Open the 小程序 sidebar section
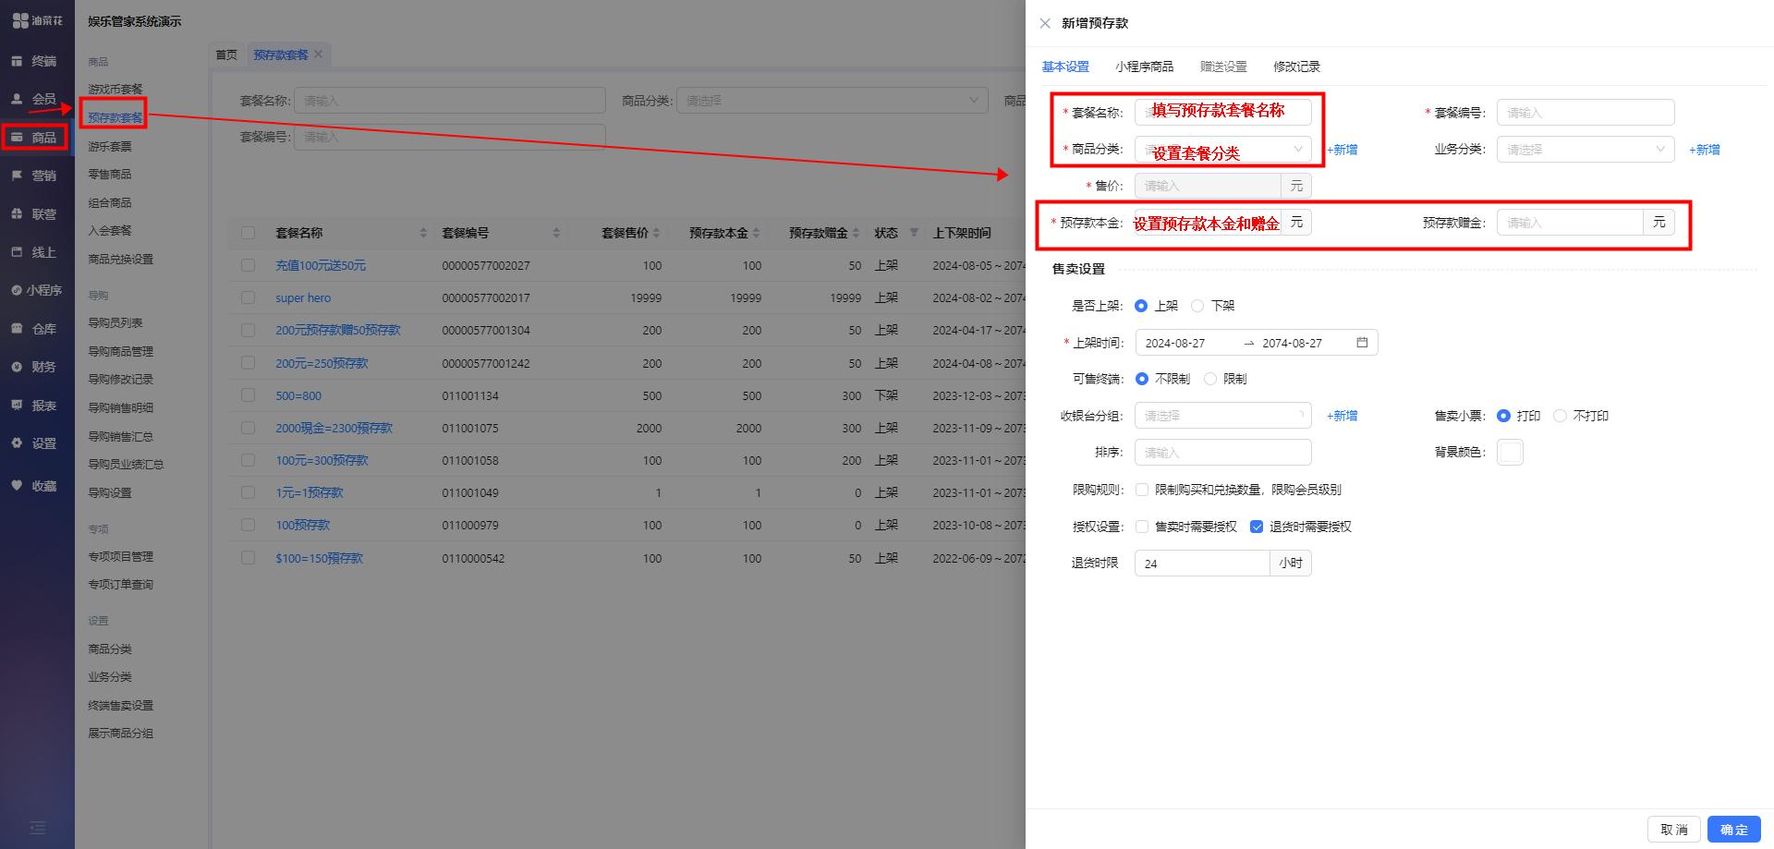The image size is (1774, 849). 37,290
